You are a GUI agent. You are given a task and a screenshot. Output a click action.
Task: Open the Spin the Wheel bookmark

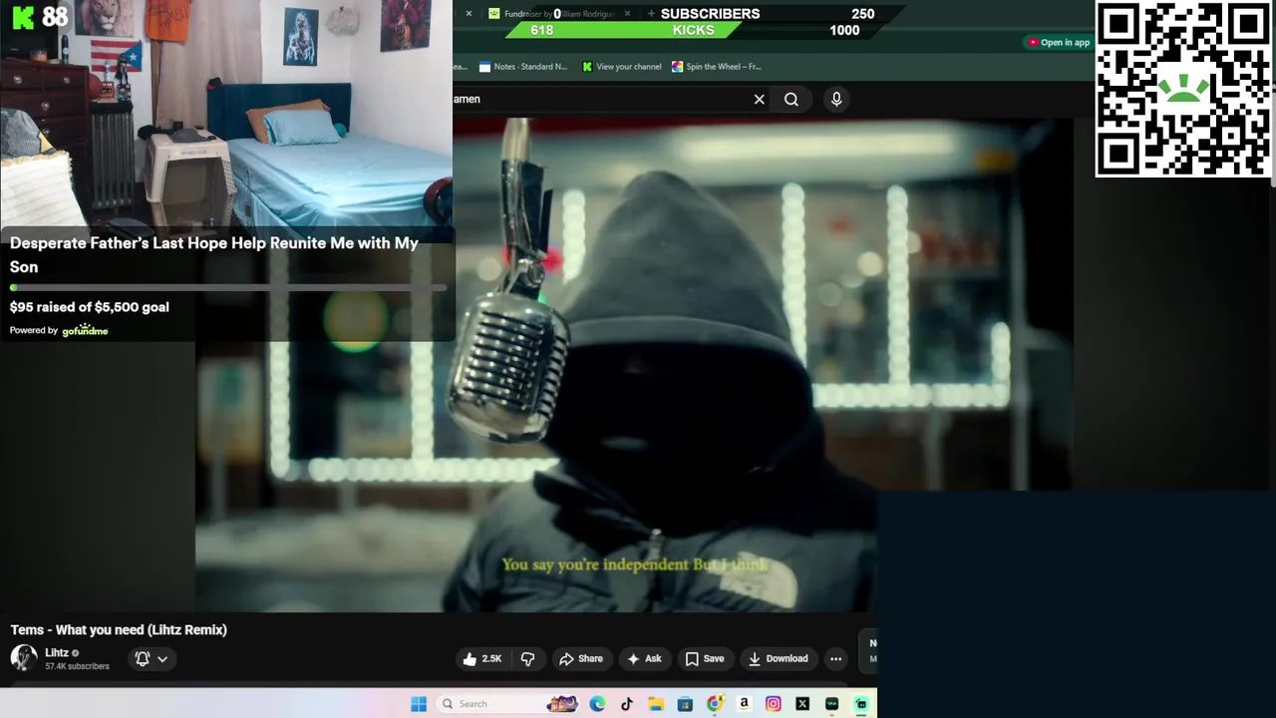717,67
